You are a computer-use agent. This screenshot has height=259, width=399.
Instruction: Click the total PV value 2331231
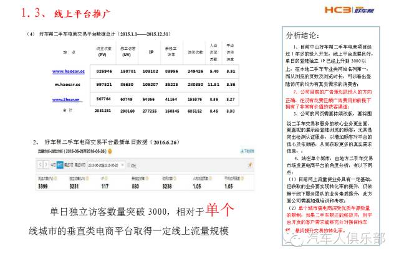(102, 111)
